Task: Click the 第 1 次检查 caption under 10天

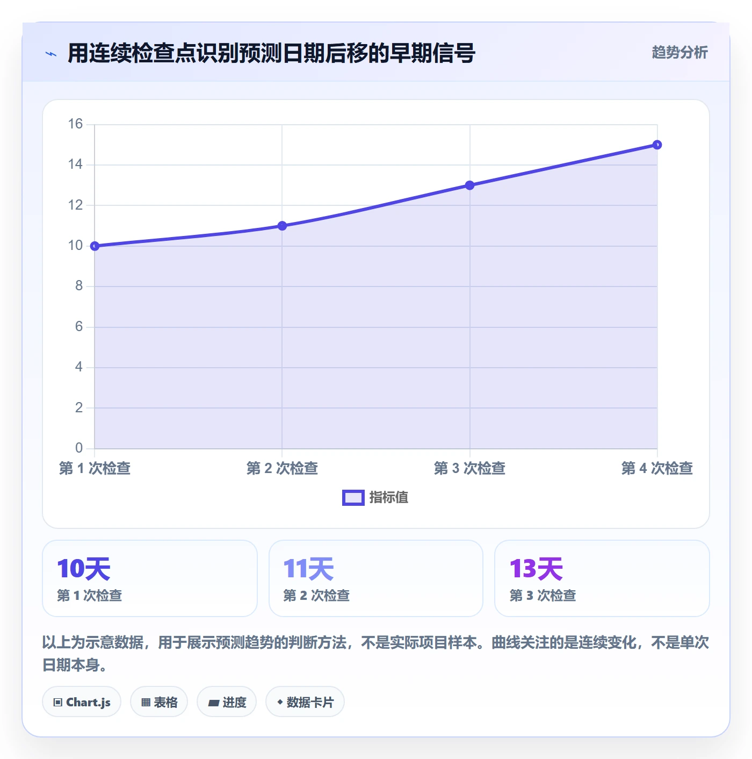Action: tap(90, 596)
